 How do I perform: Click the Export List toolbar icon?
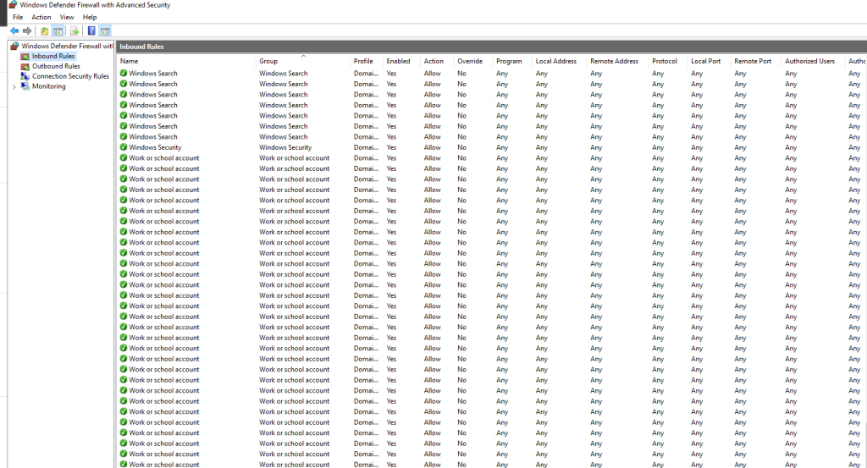[75, 31]
